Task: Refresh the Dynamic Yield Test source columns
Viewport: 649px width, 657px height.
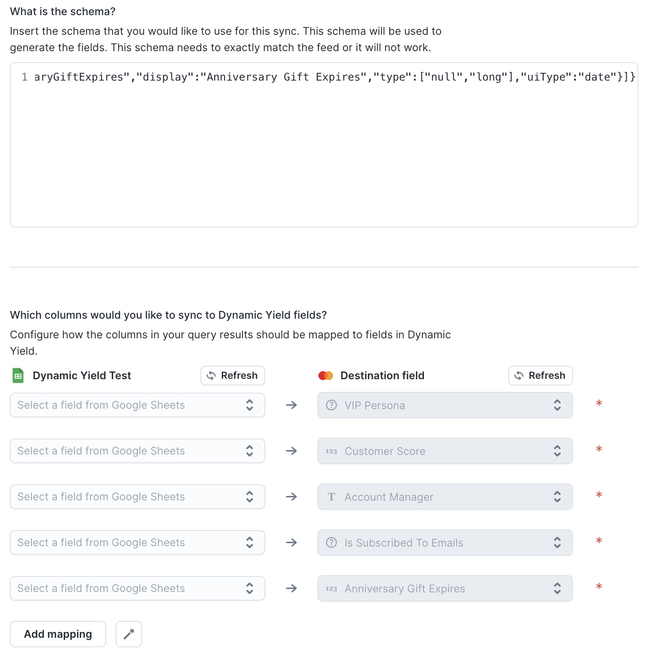Action: [x=232, y=376]
